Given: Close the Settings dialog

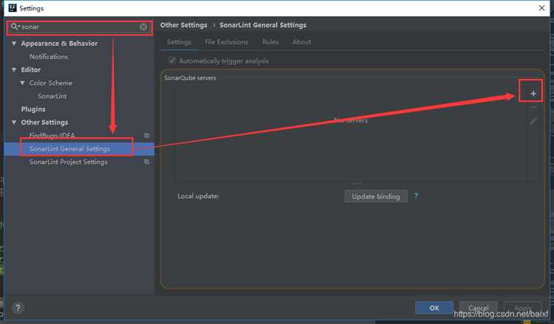Looking at the screenshot, I should 541,8.
